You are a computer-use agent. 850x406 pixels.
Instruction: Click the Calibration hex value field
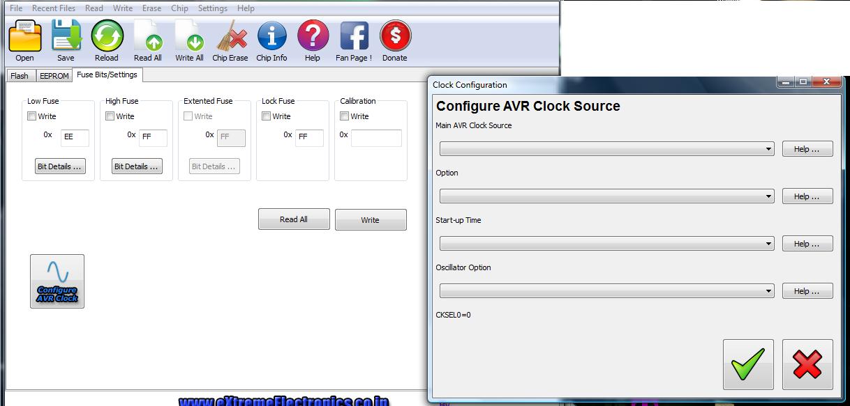coord(377,138)
